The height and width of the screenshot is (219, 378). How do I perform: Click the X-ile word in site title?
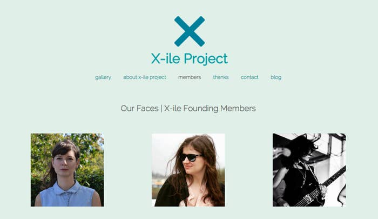pos(166,59)
